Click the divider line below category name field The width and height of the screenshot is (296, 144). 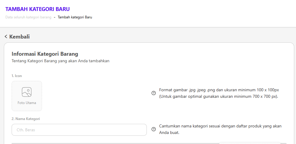pos(113,143)
